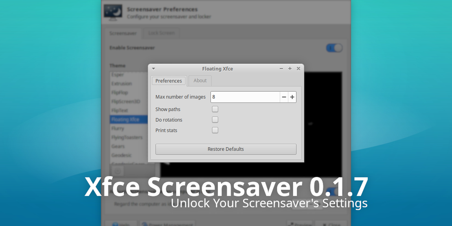Select Extrusion in the theme list
452x226 pixels.
point(129,83)
